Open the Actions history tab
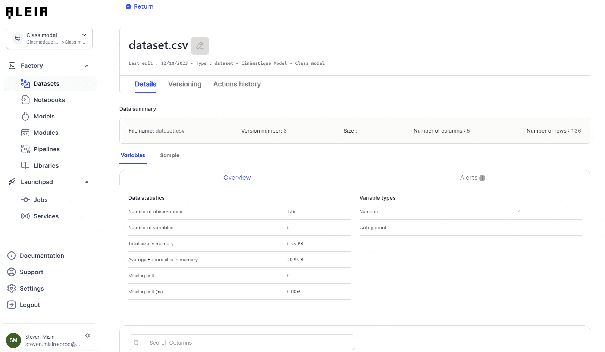 pos(237,84)
